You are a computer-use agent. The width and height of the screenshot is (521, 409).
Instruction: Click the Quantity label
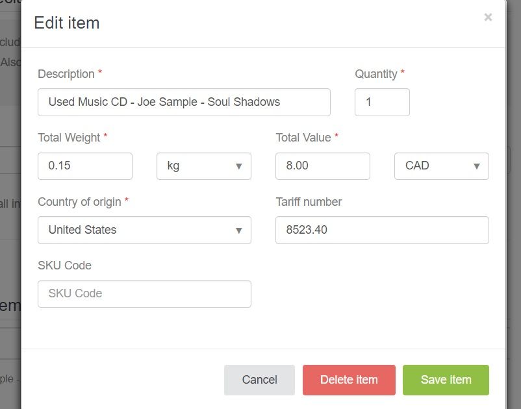376,74
